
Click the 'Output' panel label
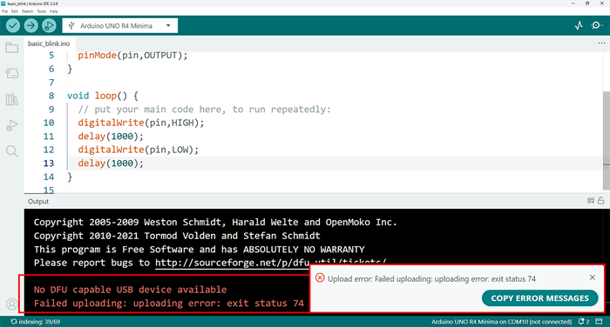point(38,202)
